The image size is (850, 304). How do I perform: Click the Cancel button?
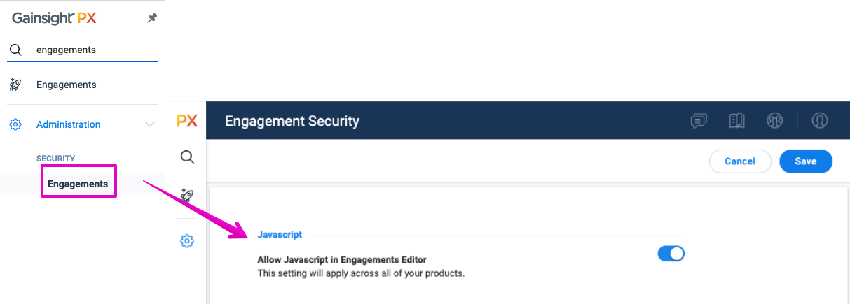[x=740, y=161]
